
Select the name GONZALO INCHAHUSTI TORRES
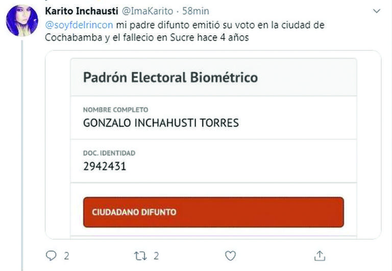coord(160,123)
